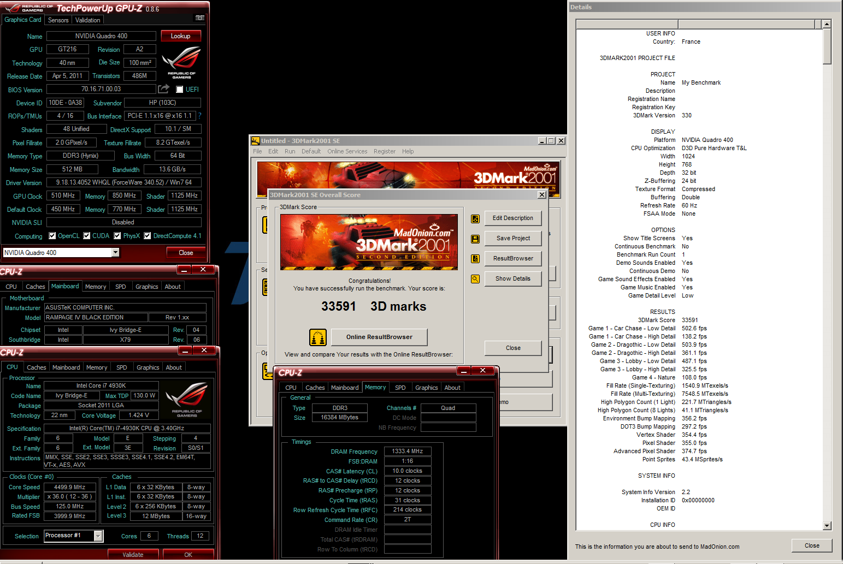
Task: Click the GPU-Z Lookup button
Action: [x=180, y=36]
